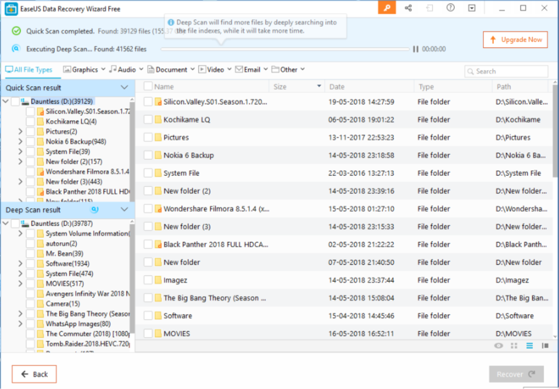This screenshot has height=389, width=559.
Task: Click the autorun(2) folder icon in tree
Action: click(x=40, y=244)
